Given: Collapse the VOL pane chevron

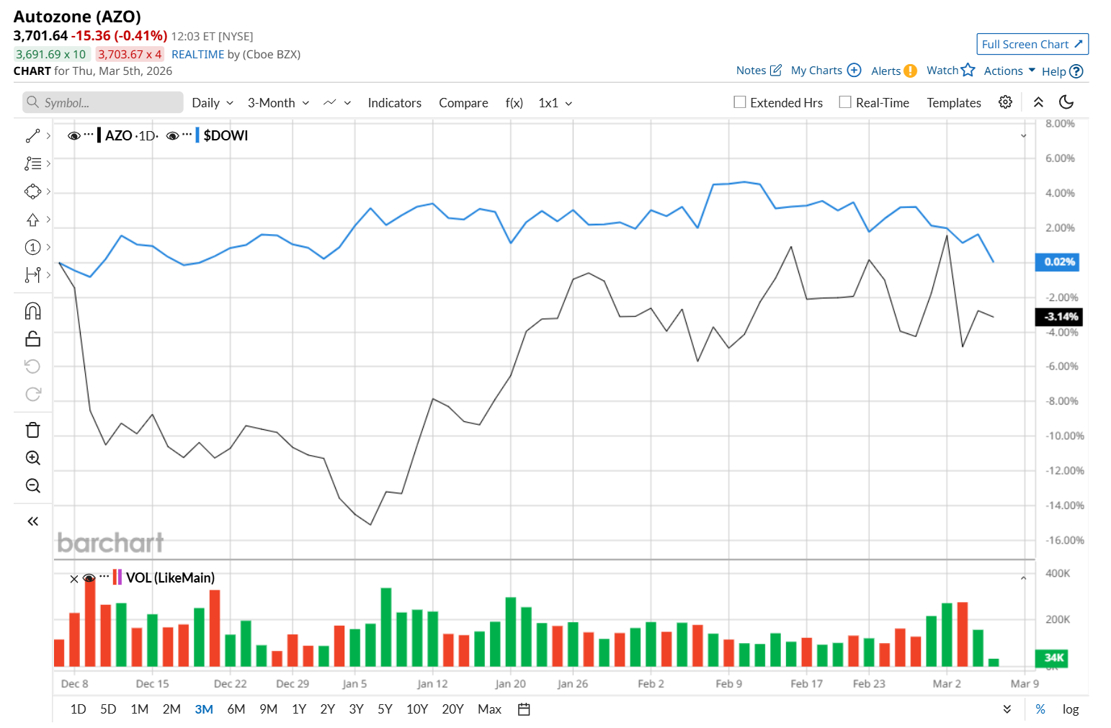Looking at the screenshot, I should [x=1023, y=578].
